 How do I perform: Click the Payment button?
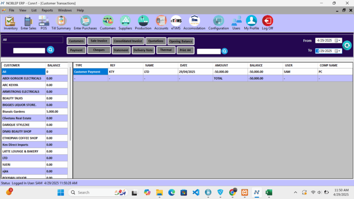[x=76, y=50]
